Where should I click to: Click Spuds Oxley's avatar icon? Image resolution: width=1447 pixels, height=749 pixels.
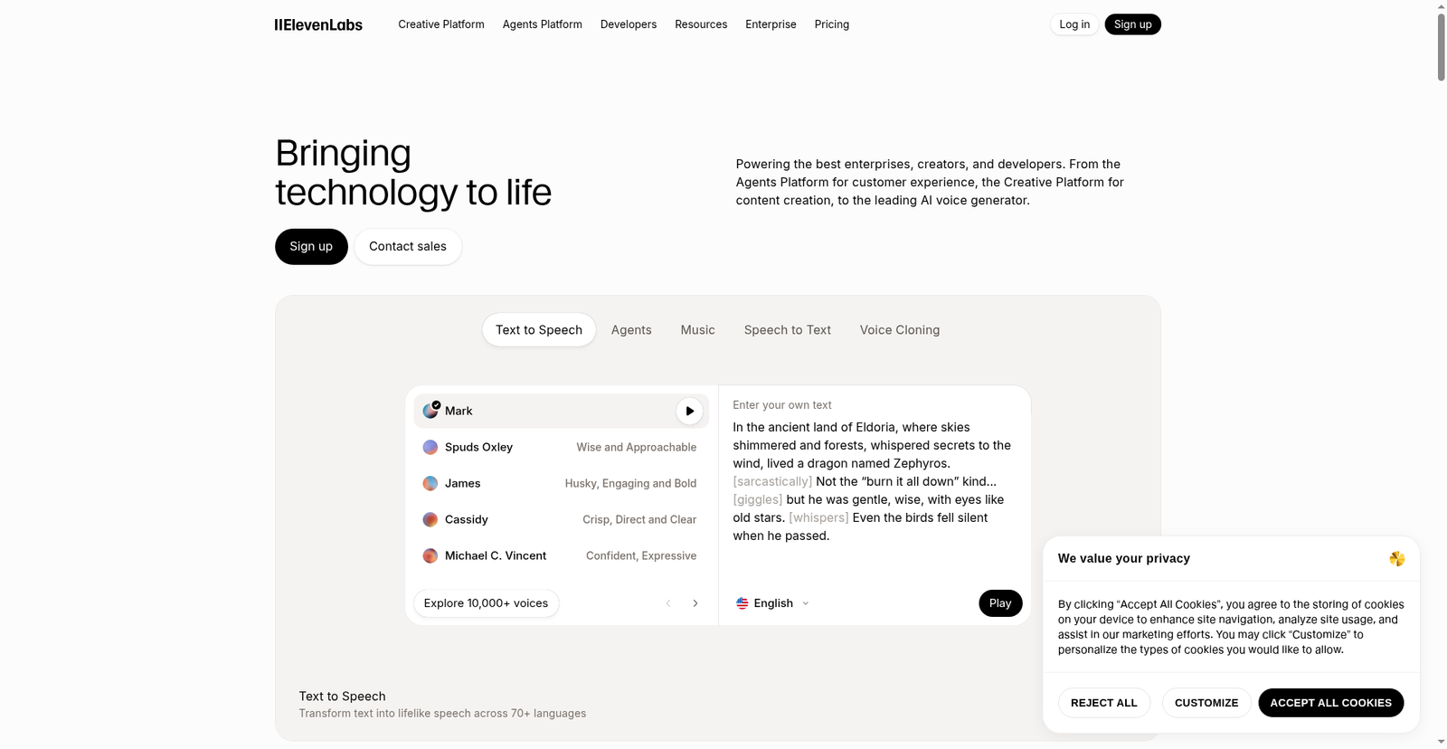coord(430,447)
